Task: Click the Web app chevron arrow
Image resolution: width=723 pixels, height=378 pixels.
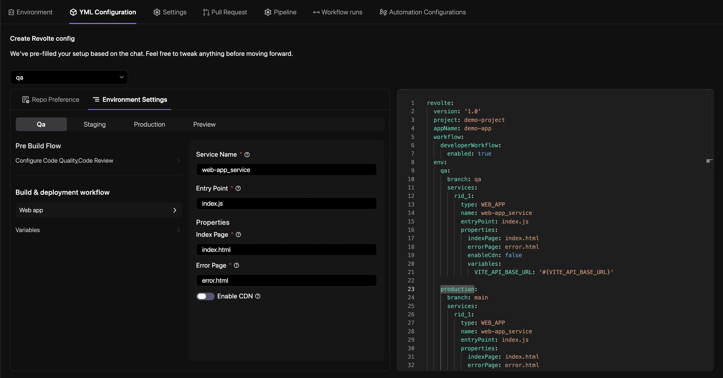Action: [175, 210]
